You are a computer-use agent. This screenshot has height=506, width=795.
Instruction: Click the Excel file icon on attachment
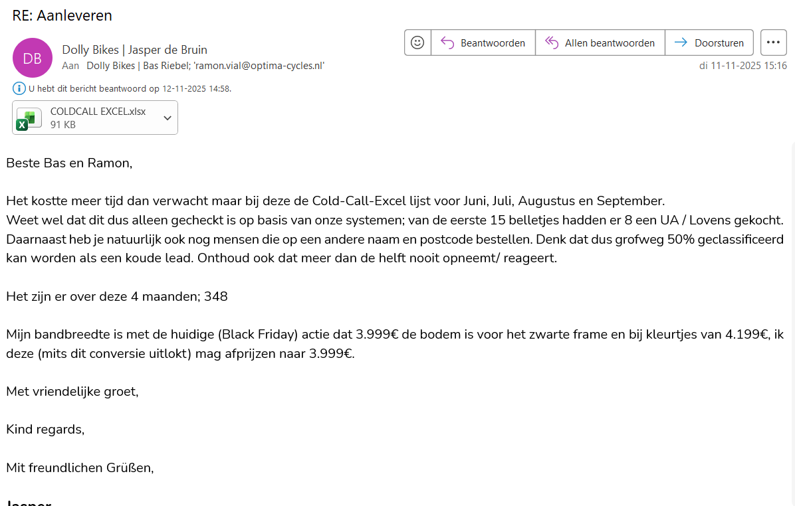click(x=27, y=118)
